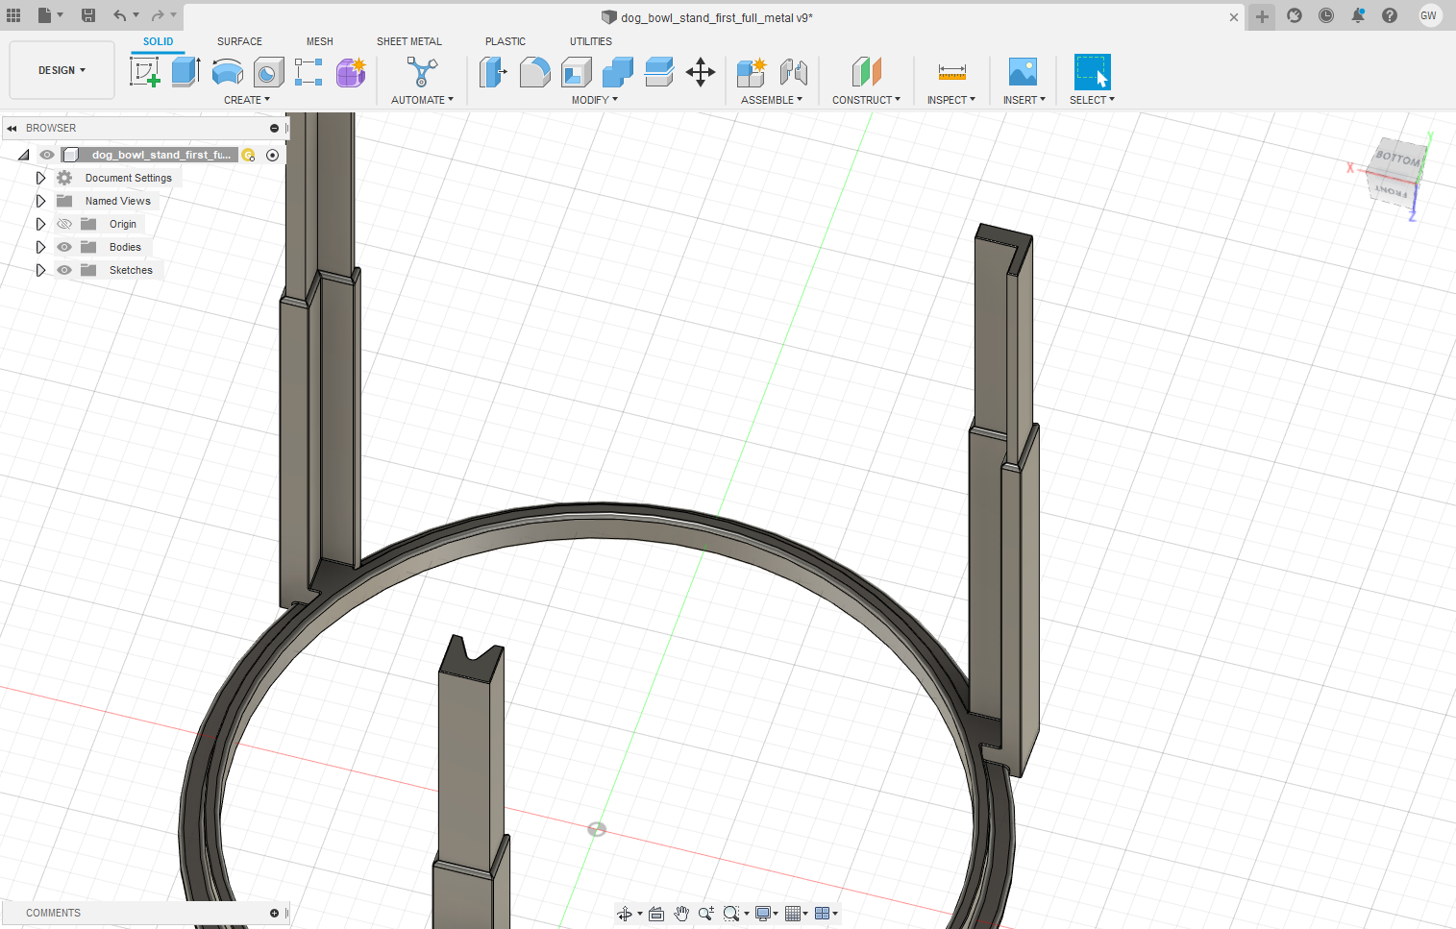The image size is (1456, 929).
Task: Open the MODIFY menu
Action: click(x=594, y=100)
